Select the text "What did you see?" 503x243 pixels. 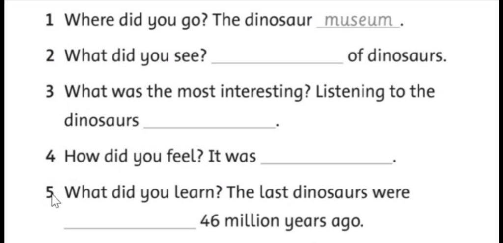pos(136,58)
